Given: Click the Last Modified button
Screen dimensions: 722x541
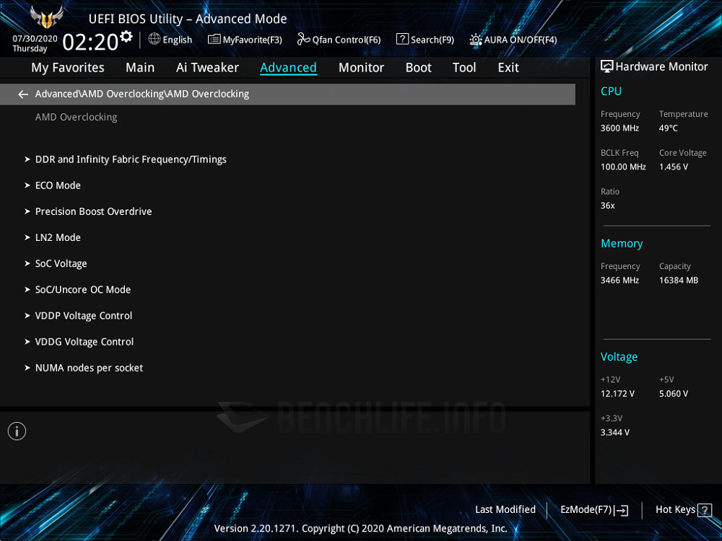Looking at the screenshot, I should pyautogui.click(x=505, y=509).
